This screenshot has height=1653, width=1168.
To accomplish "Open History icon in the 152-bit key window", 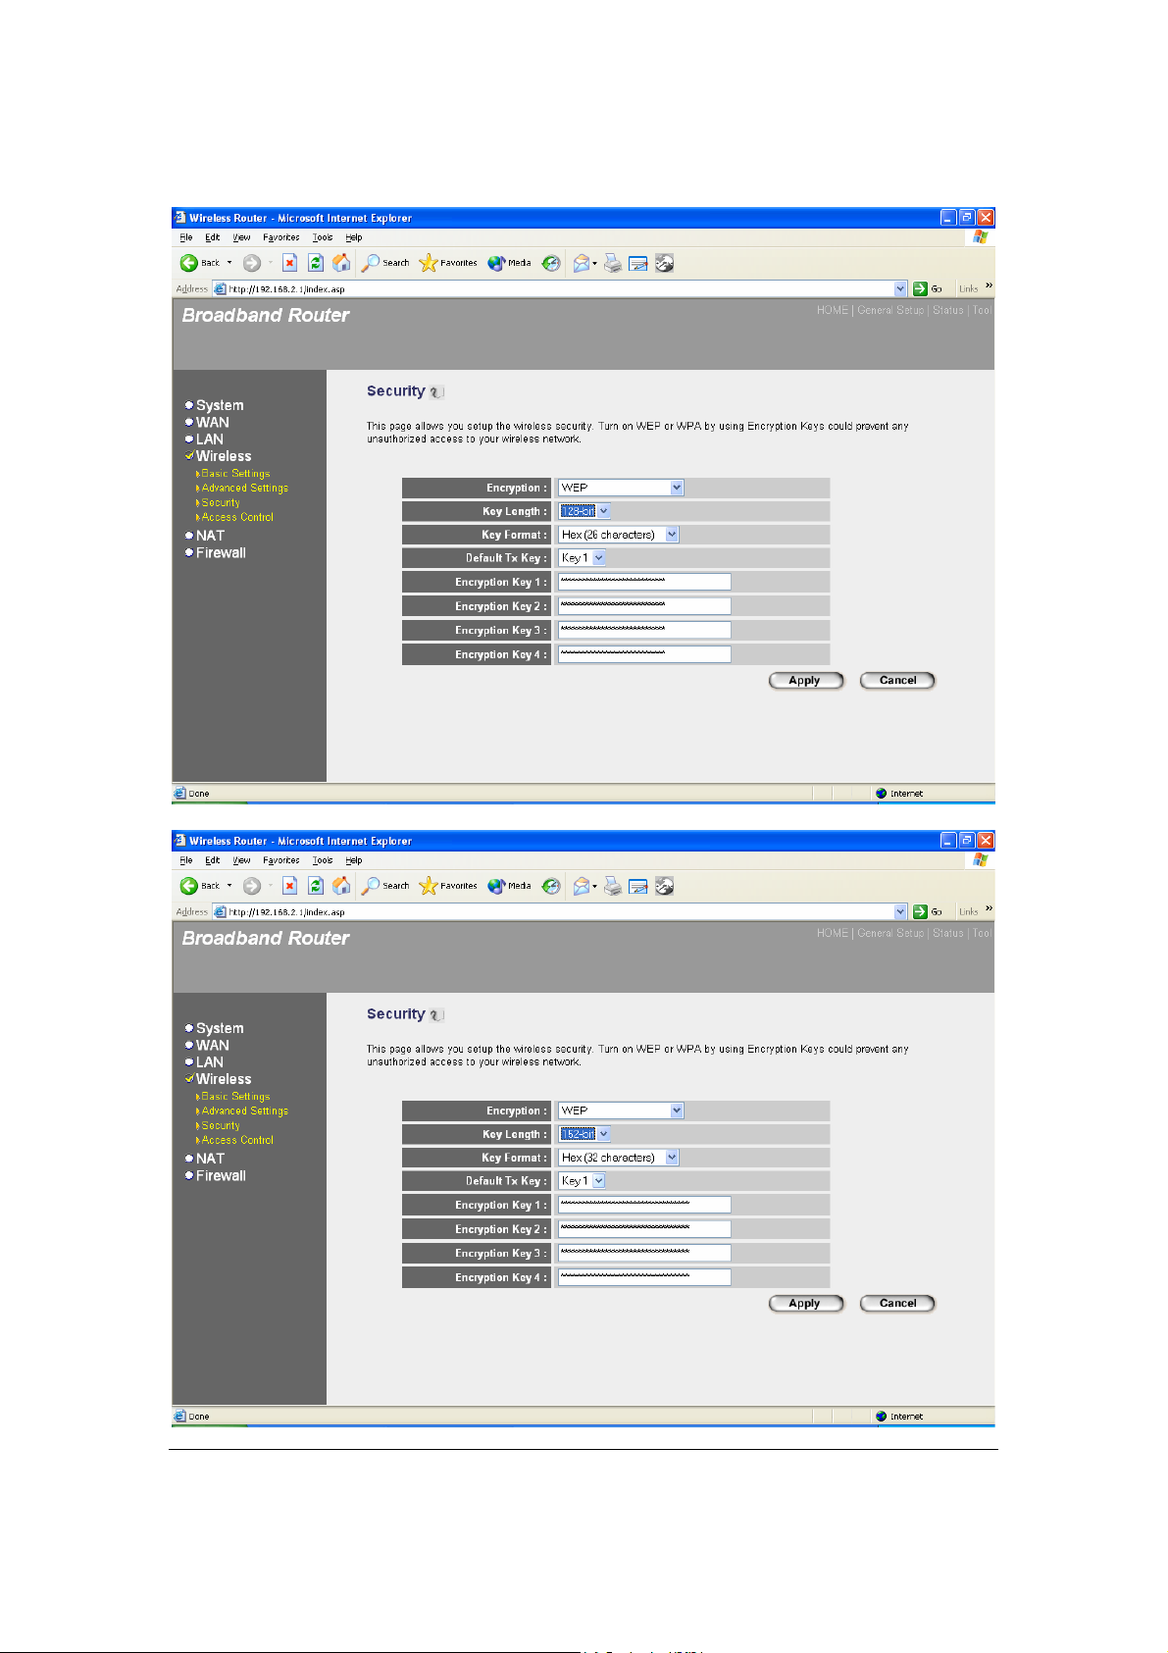I will [x=551, y=886].
